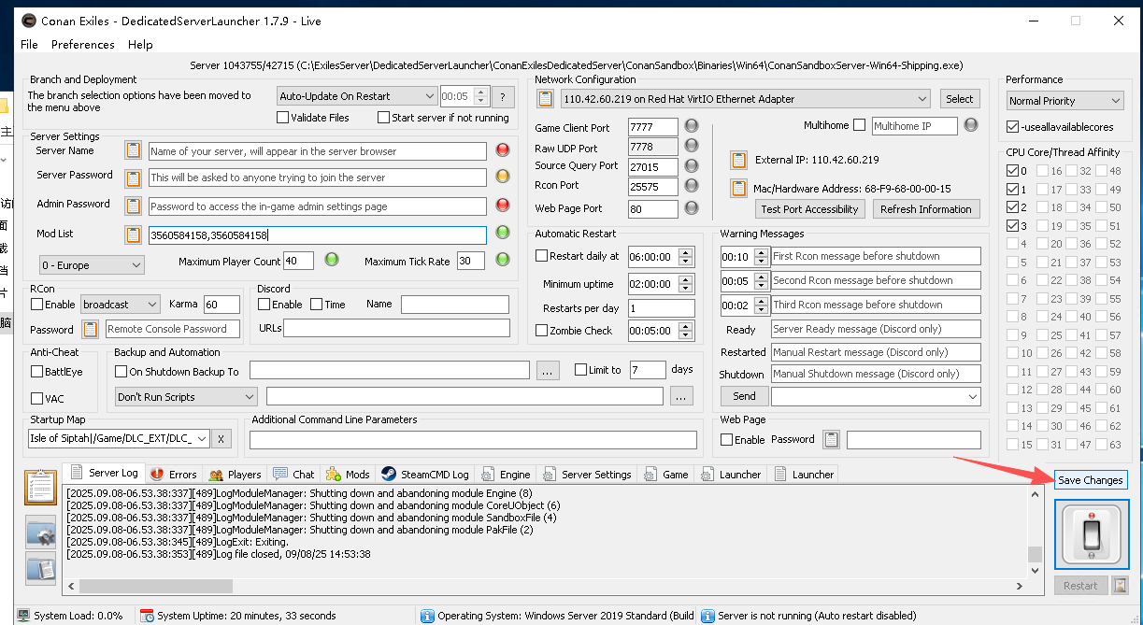Image resolution: width=1143 pixels, height=625 pixels.
Task: Expand the network adapter selection dropdown
Action: tap(745, 99)
